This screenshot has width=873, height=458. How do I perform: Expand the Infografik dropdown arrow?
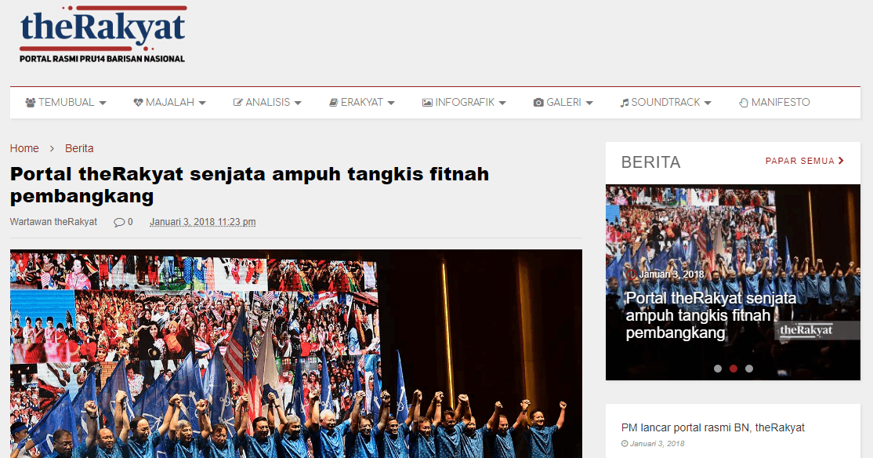[x=502, y=104]
